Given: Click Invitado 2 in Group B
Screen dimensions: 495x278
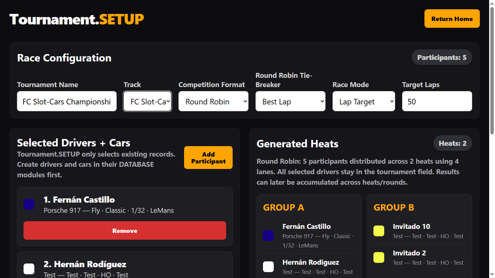Looking at the screenshot, I should (x=409, y=253).
